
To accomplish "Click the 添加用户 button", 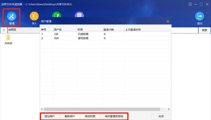I will [50, 116].
